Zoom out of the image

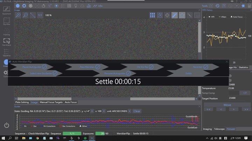point(26,15)
